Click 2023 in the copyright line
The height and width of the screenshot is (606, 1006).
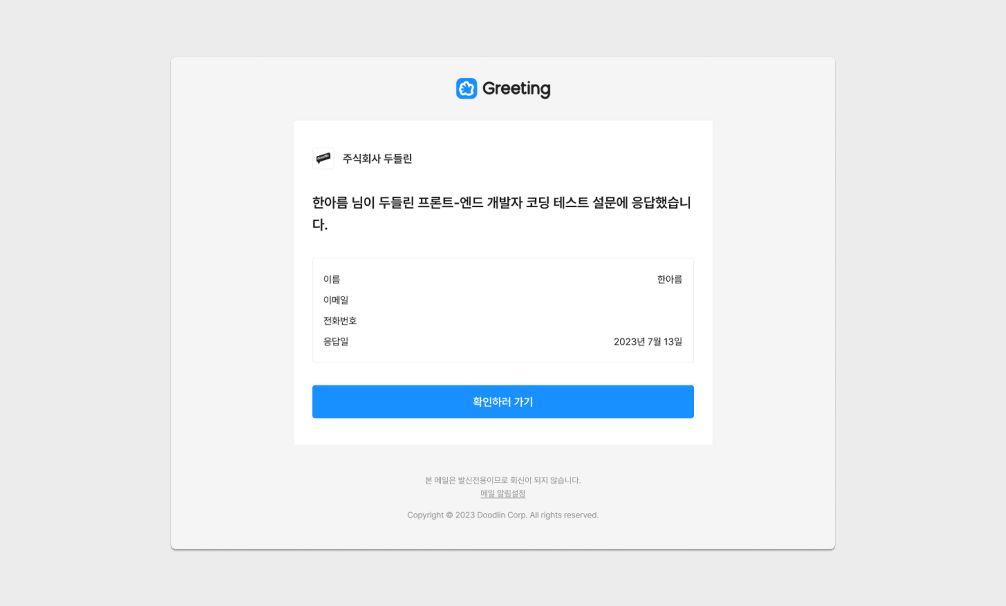465,515
